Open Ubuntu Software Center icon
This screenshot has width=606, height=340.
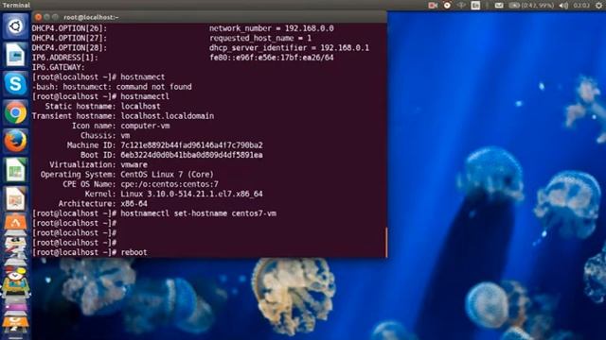click(15, 223)
